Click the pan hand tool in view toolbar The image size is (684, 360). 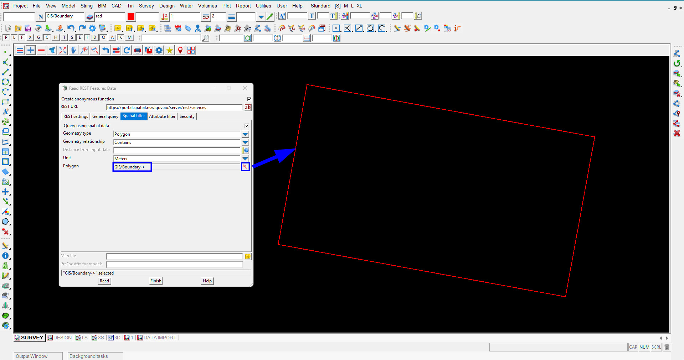tap(73, 50)
